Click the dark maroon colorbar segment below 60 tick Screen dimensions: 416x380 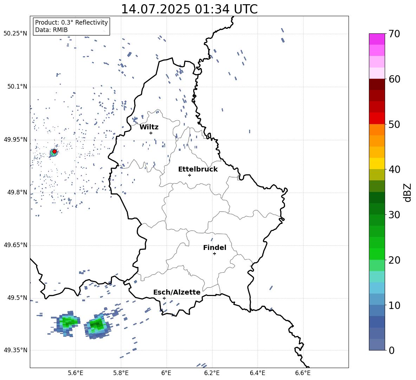pos(377,84)
